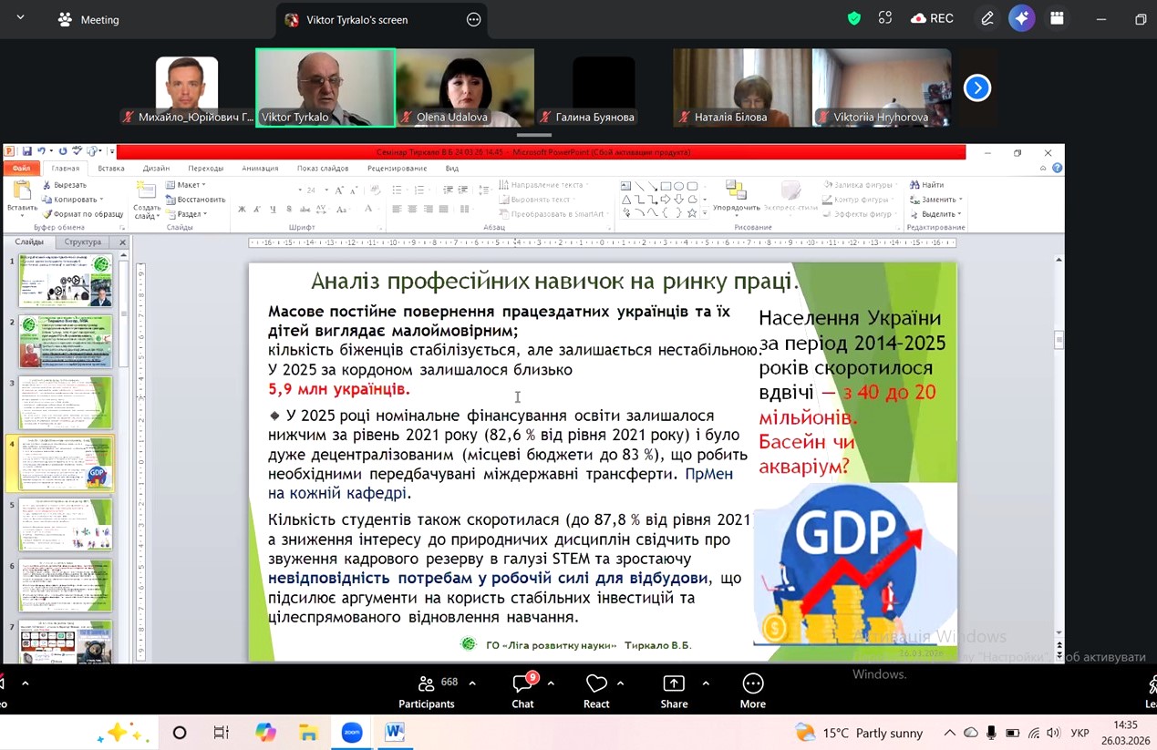Toggle the УКР input language indicator
The height and width of the screenshot is (750, 1157).
coord(1080,733)
